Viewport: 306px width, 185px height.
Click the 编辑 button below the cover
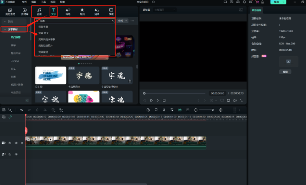tap(285, 72)
